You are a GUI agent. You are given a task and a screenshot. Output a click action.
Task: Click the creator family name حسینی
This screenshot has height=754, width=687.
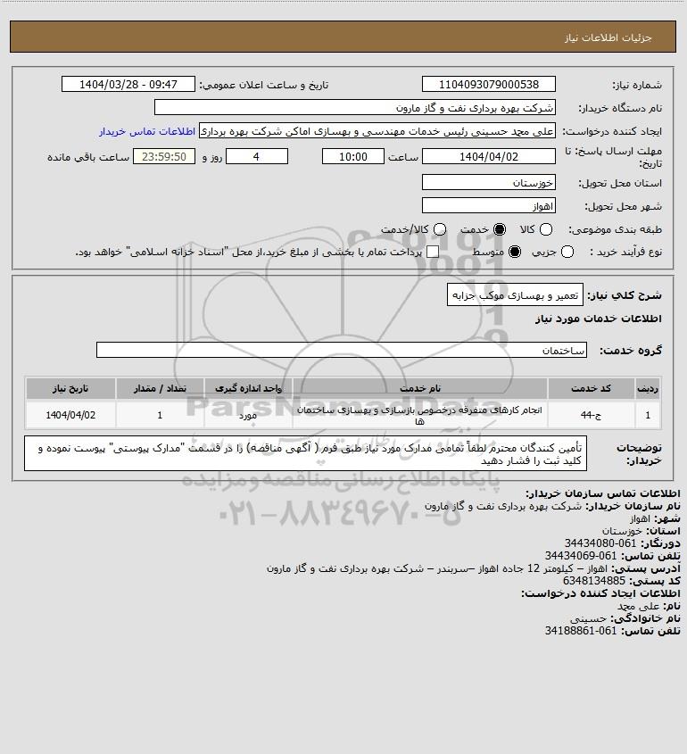click(x=588, y=618)
